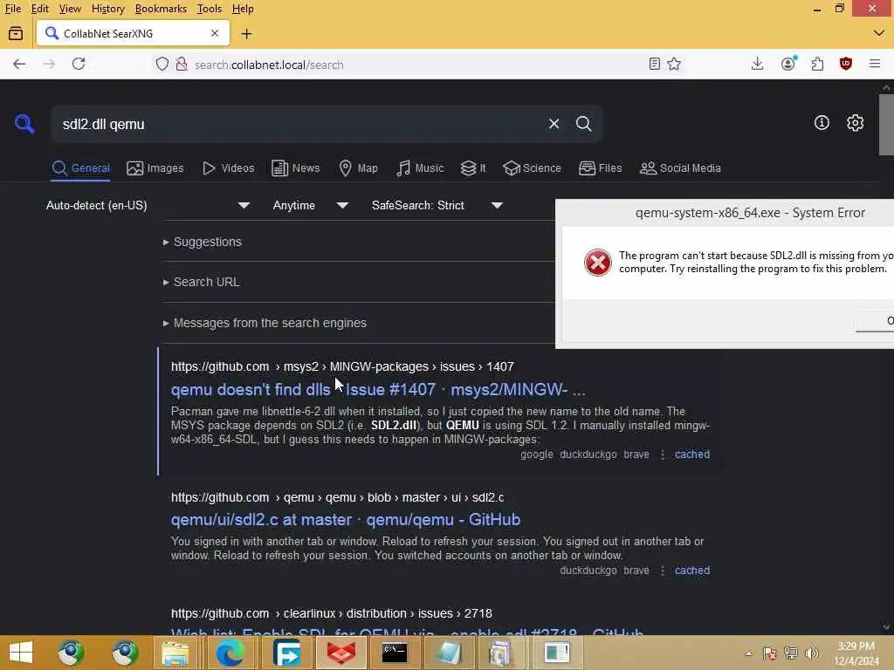Viewport: 894px width, 670px height.
Task: Open Help menu
Action: point(243,9)
